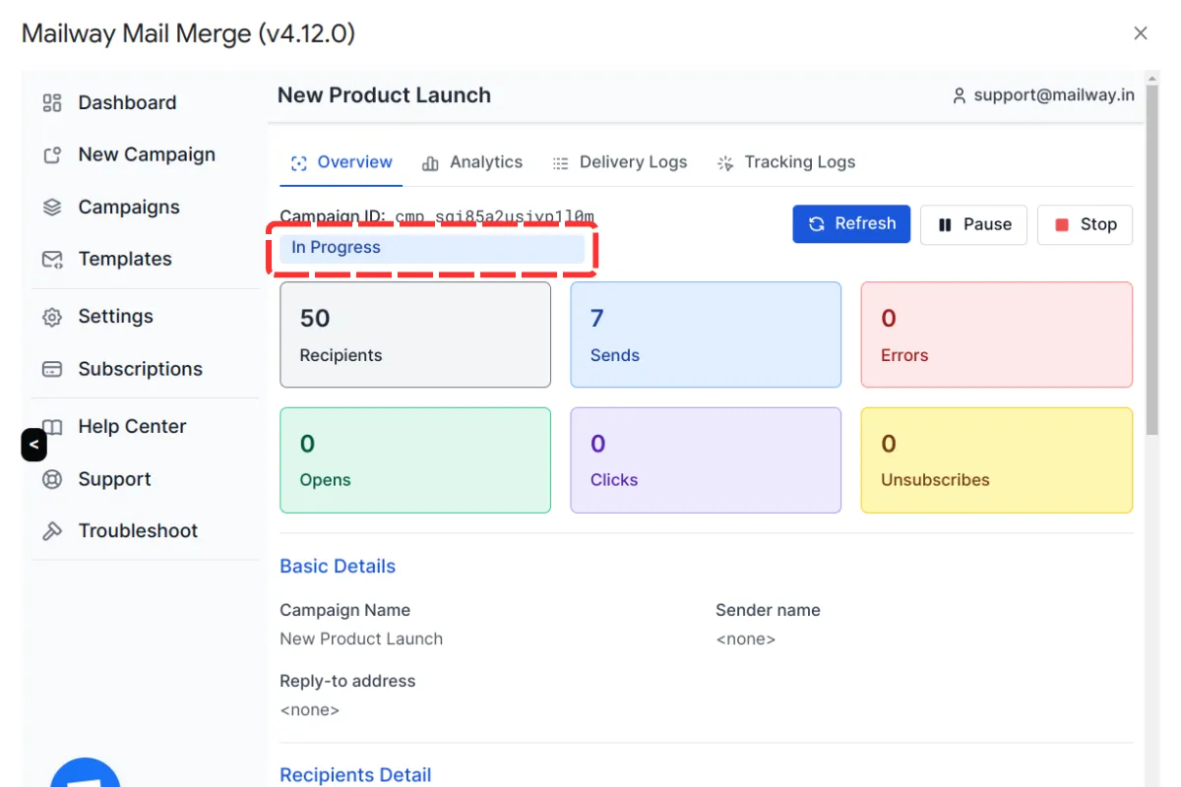Screen dimensions: 1181x787
Task: Select the Tracking Logs tab
Action: pos(785,162)
